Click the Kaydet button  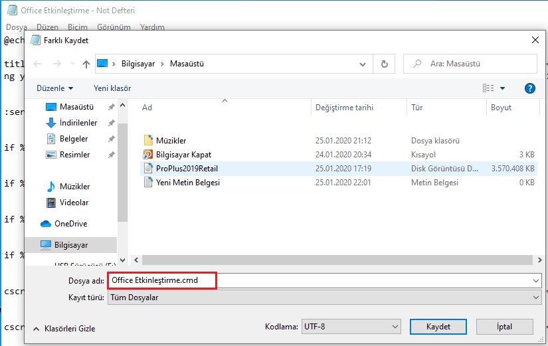click(x=438, y=327)
